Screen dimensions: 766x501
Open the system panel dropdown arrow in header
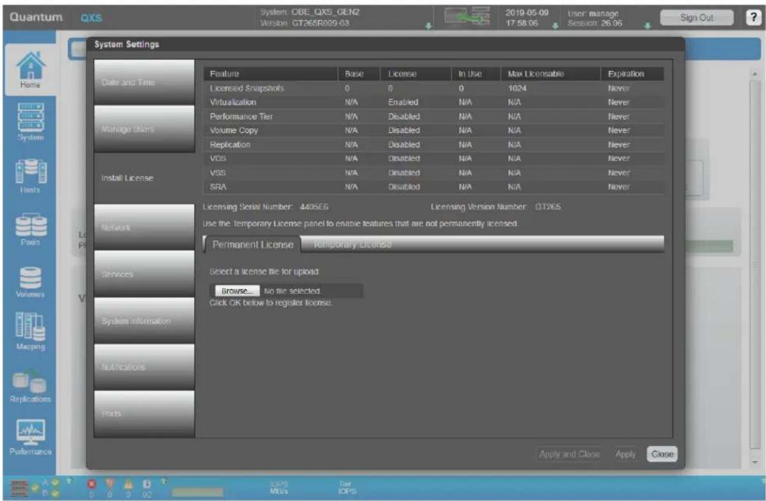428,27
